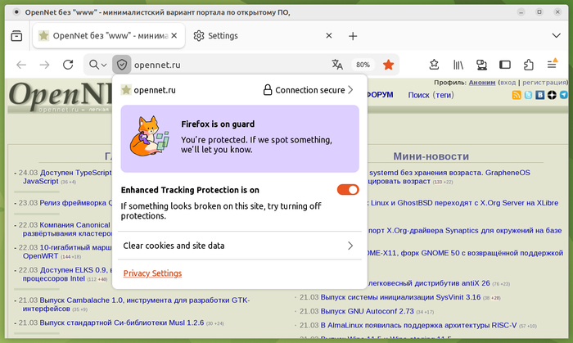Open the Library bookshelf icon
This screenshot has width=573, height=343.
[459, 65]
